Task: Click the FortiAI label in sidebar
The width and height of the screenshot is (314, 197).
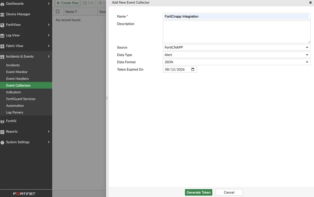Action: (11, 121)
